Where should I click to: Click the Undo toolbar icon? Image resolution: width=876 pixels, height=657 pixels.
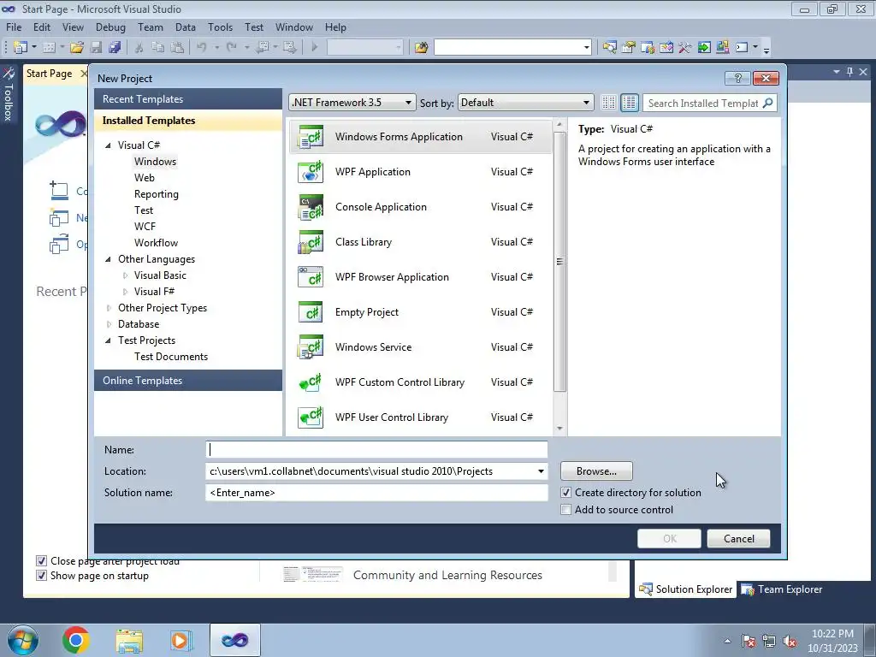click(202, 48)
